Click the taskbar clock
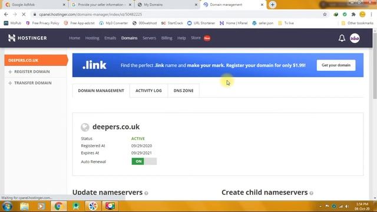Screen dimensions: 377x212 click(x=362, y=207)
